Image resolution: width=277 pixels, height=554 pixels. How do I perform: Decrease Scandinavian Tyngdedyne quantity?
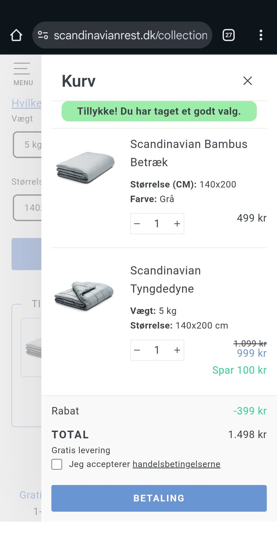tap(137, 350)
